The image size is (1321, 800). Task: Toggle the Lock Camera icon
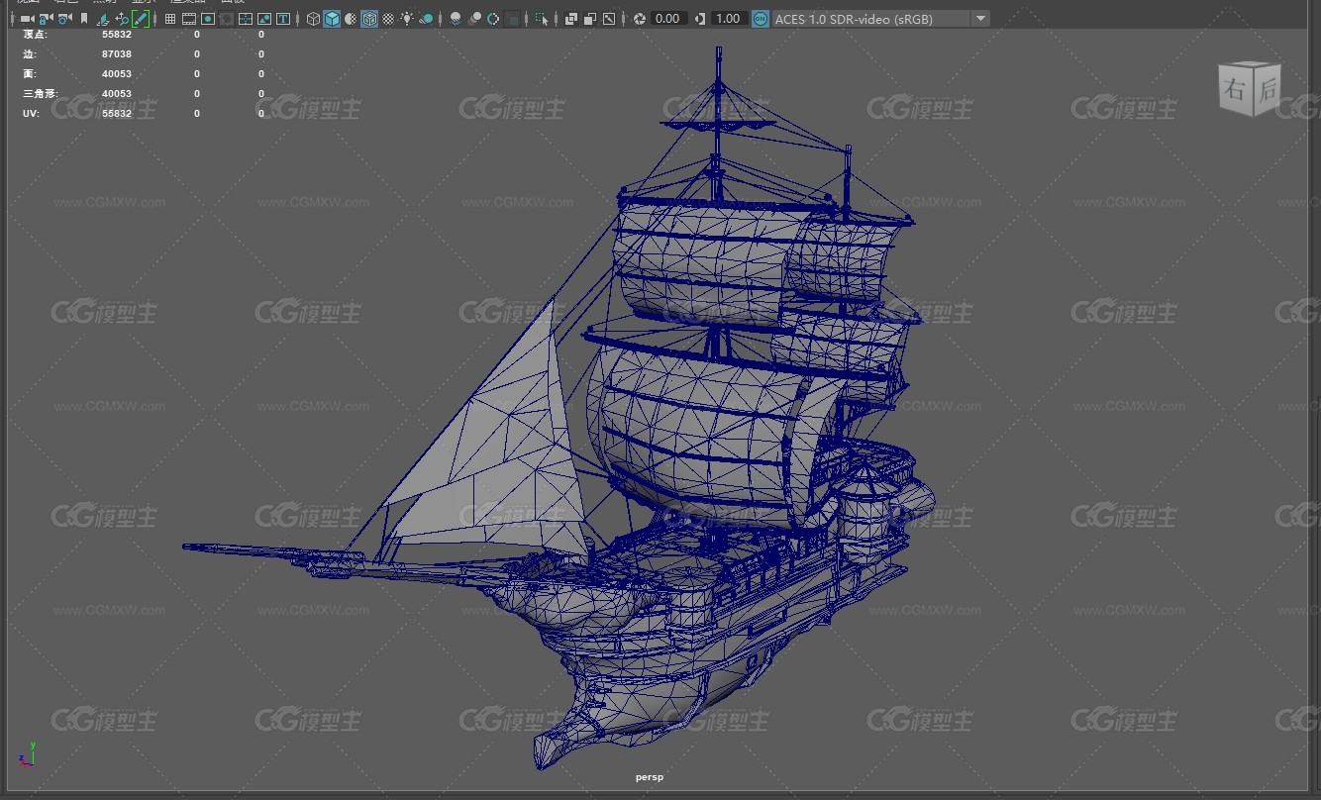click(x=46, y=18)
